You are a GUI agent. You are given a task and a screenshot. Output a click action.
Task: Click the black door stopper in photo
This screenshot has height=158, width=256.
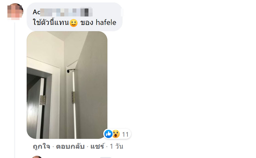68,71
